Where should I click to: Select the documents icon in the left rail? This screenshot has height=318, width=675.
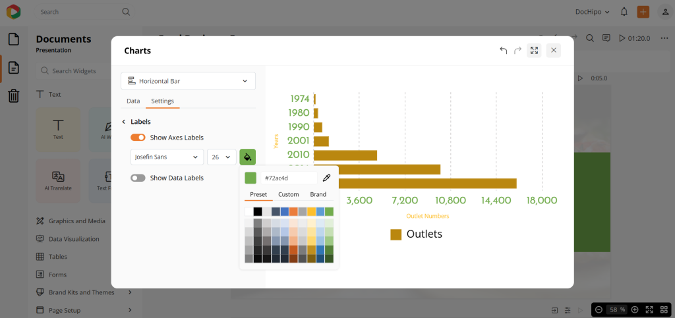[x=14, y=67]
